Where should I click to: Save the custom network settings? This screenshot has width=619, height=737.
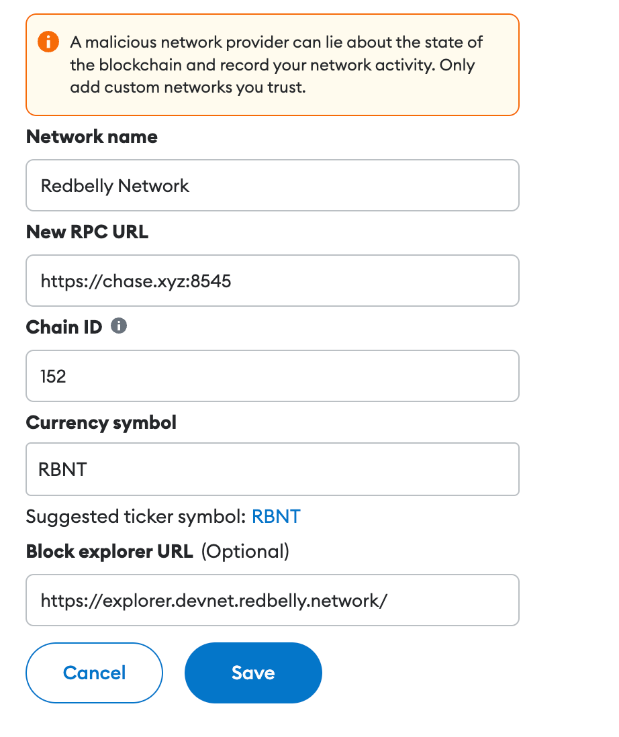pyautogui.click(x=253, y=673)
